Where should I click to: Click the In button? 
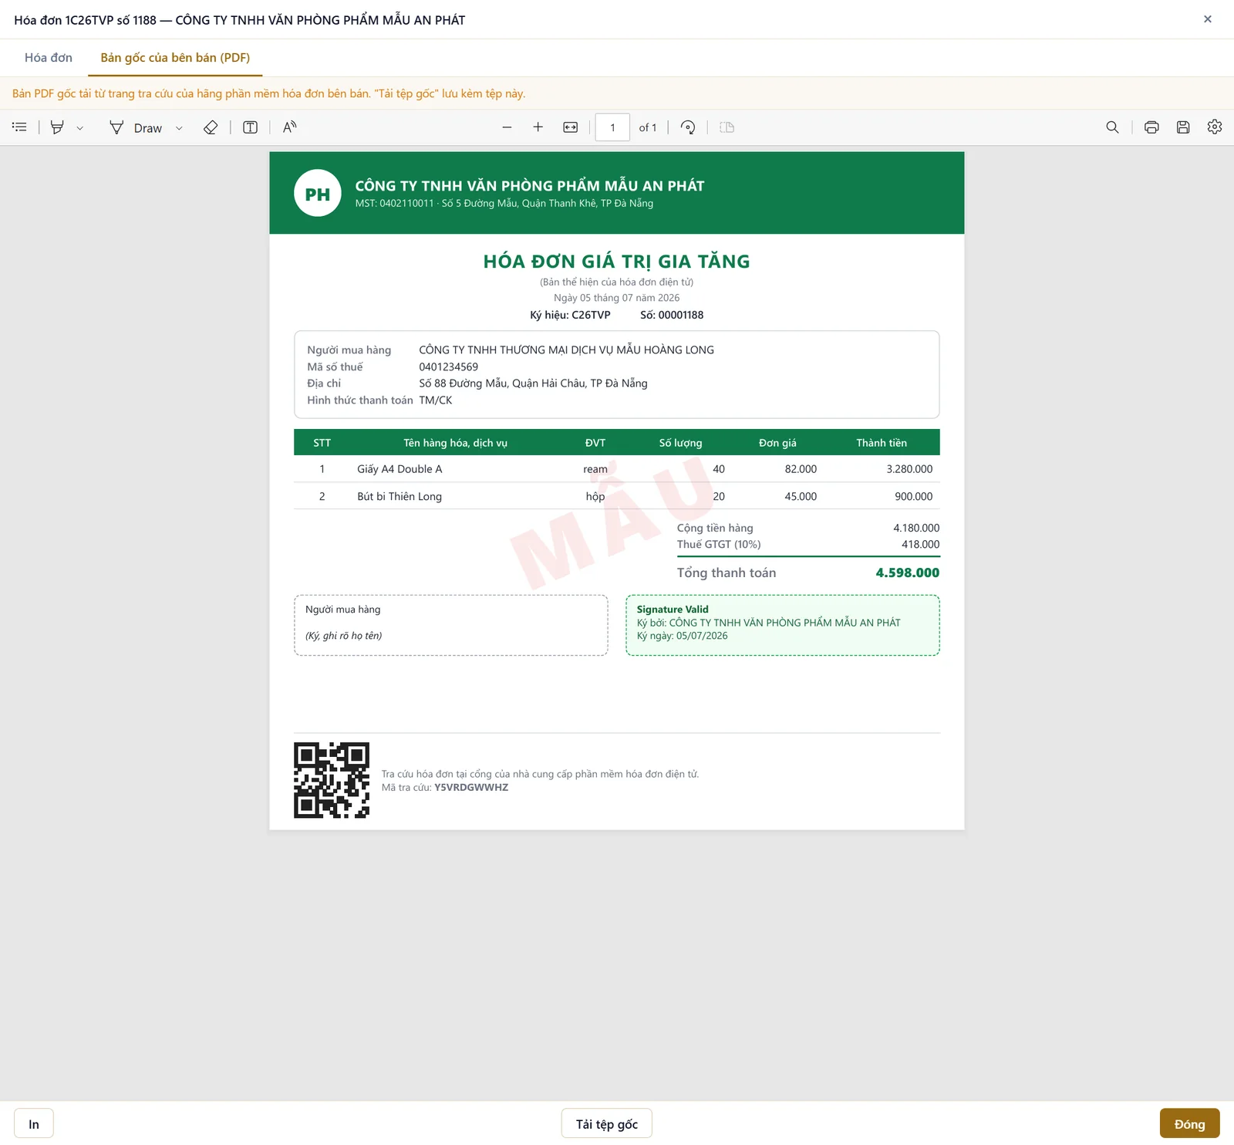(x=34, y=1123)
